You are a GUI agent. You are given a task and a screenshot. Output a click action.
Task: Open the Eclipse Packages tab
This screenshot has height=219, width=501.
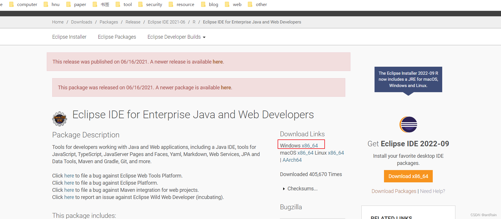(117, 37)
